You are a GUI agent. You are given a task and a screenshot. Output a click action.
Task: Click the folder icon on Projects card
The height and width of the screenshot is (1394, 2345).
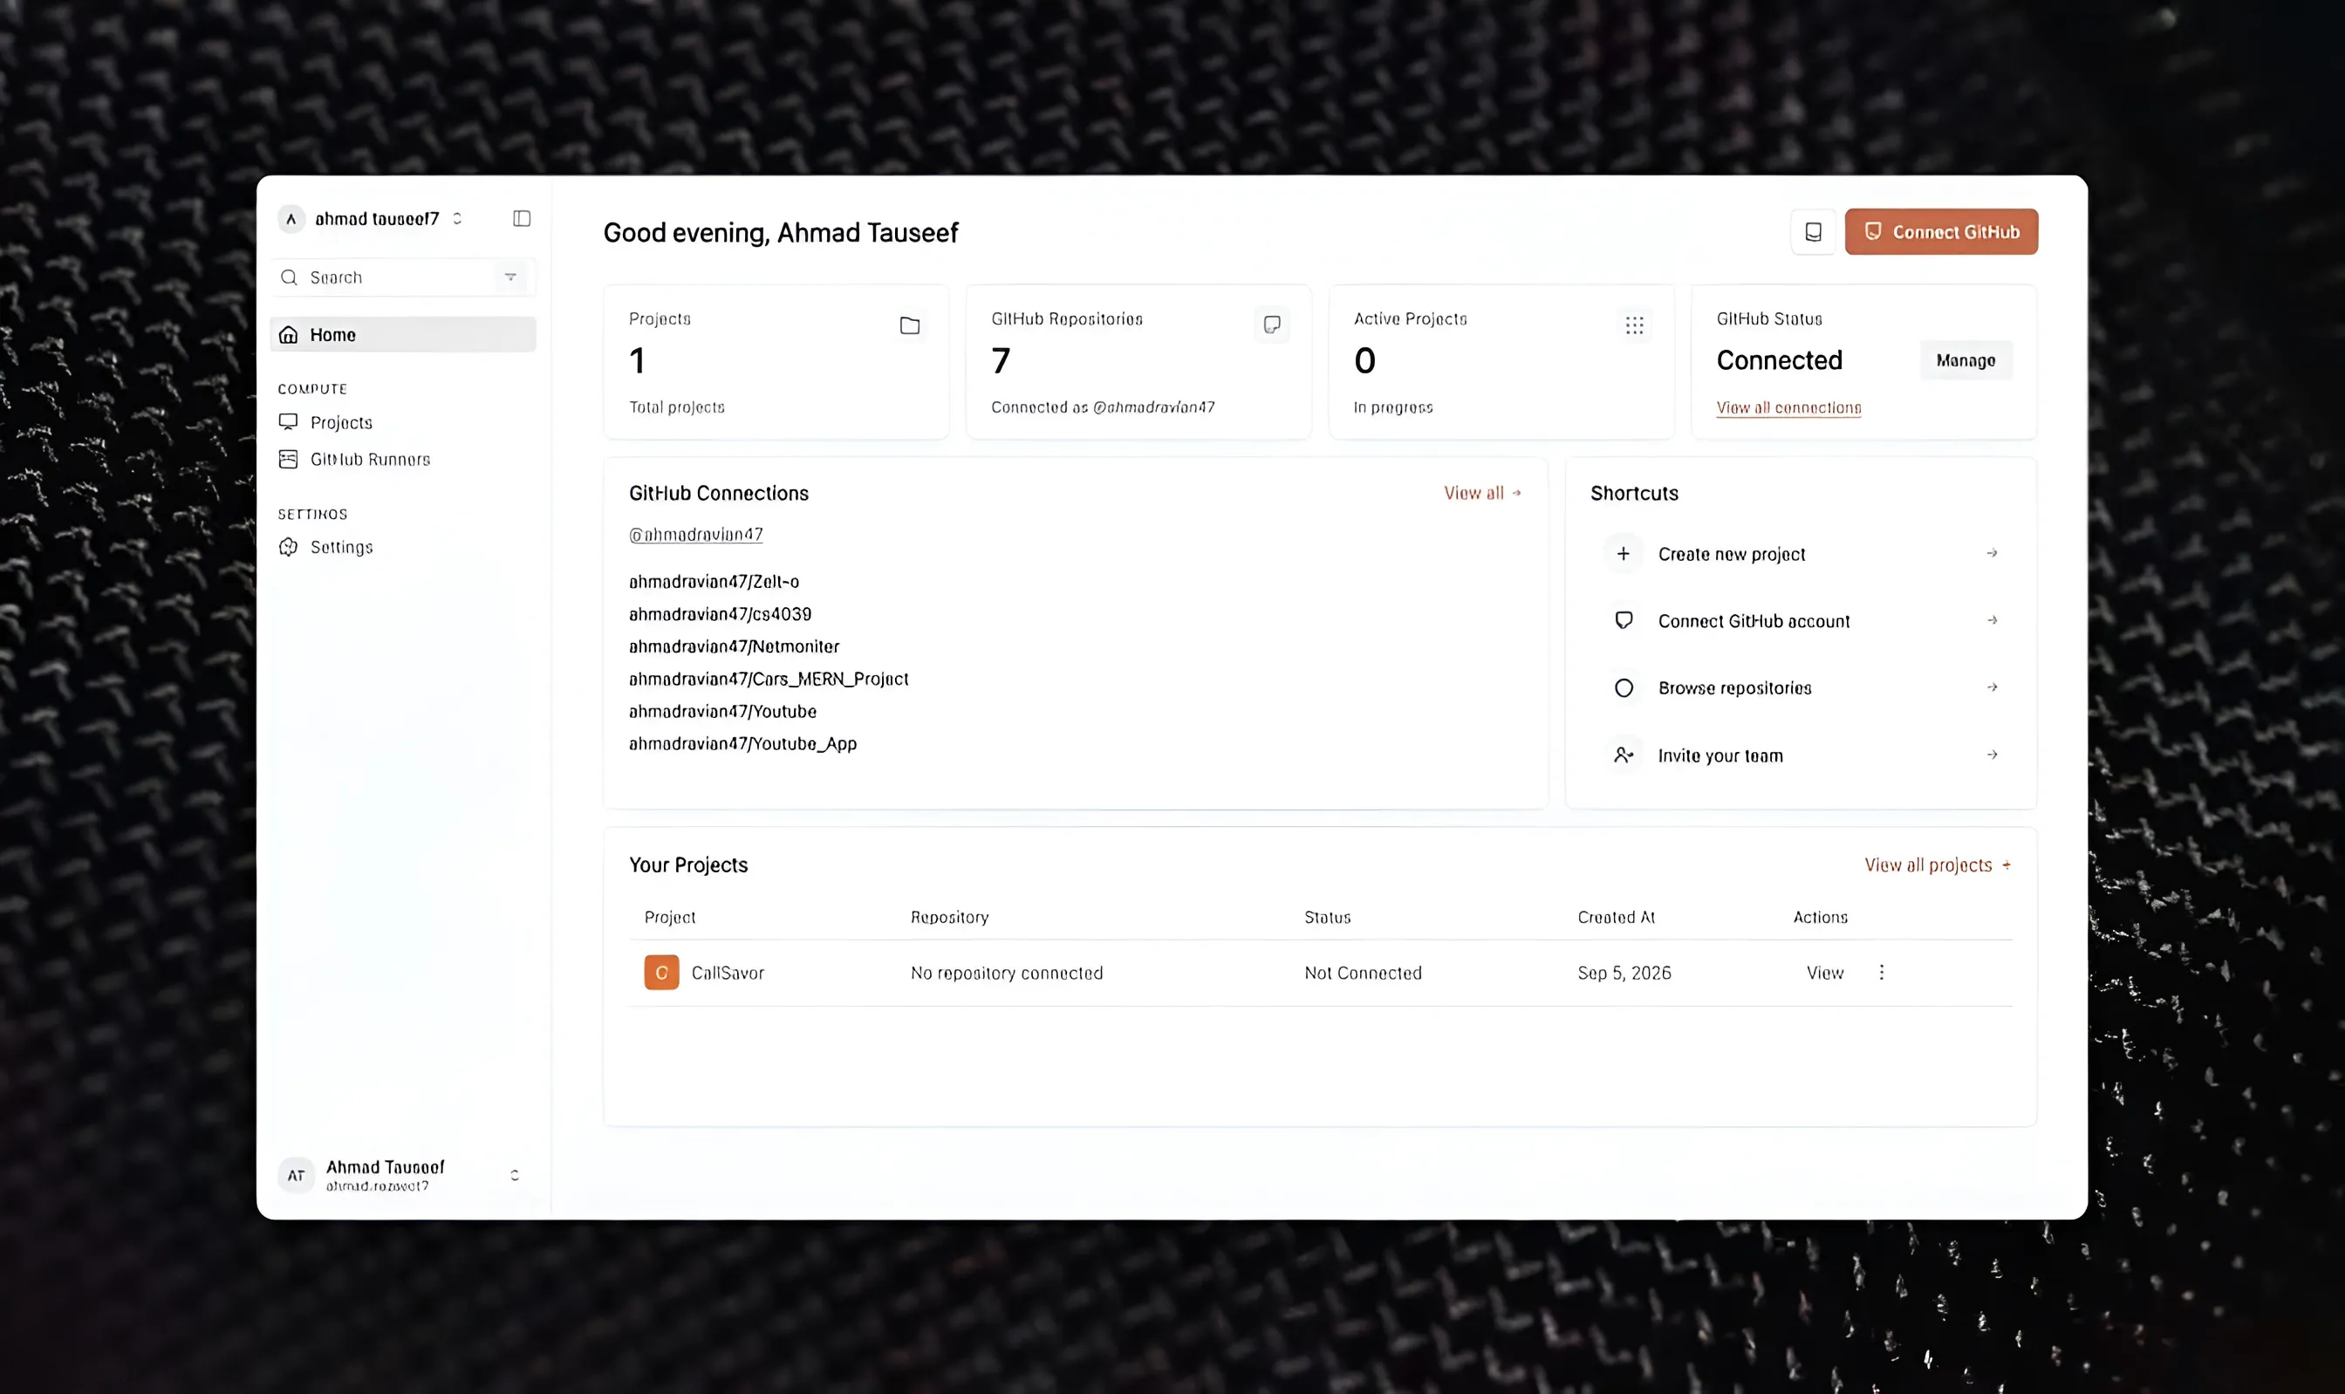tap(909, 326)
